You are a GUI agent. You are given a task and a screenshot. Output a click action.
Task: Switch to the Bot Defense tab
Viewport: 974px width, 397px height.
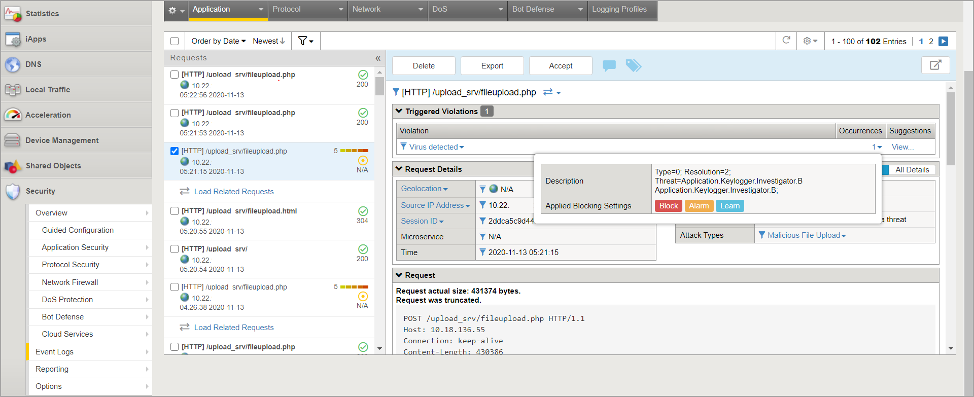(x=547, y=10)
